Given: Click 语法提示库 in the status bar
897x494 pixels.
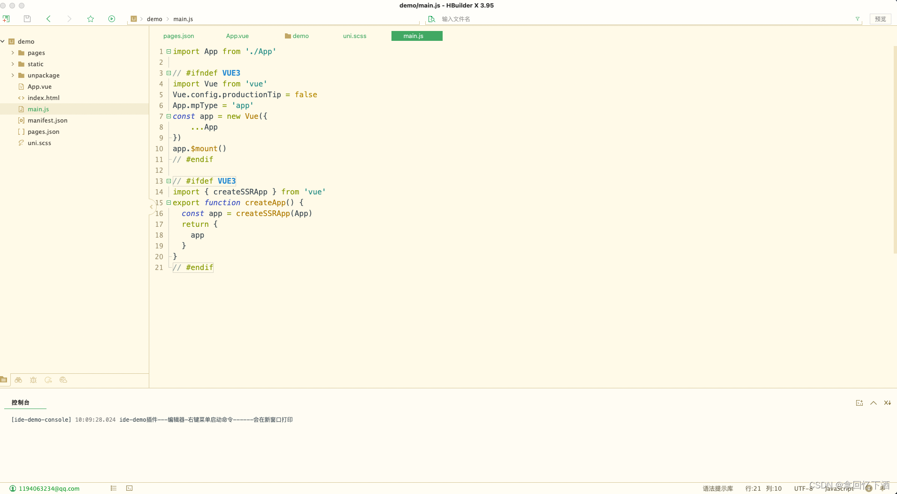Looking at the screenshot, I should tap(718, 488).
